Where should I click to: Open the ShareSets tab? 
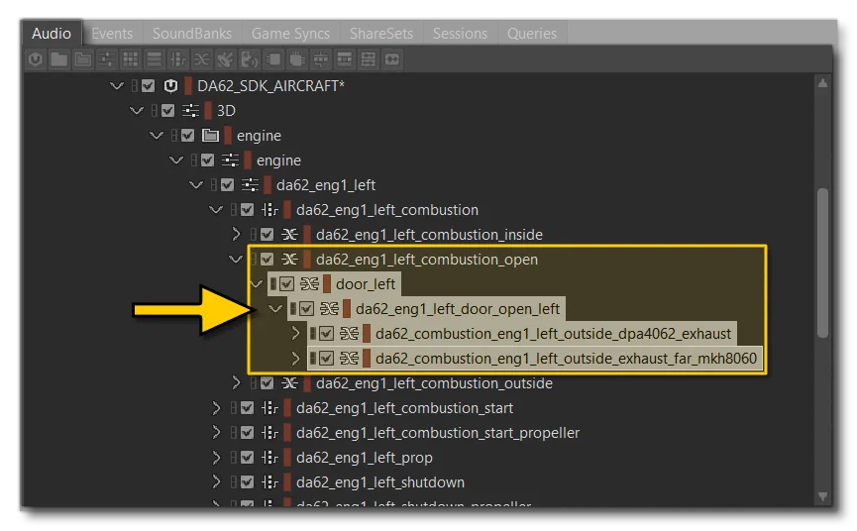[x=381, y=34]
